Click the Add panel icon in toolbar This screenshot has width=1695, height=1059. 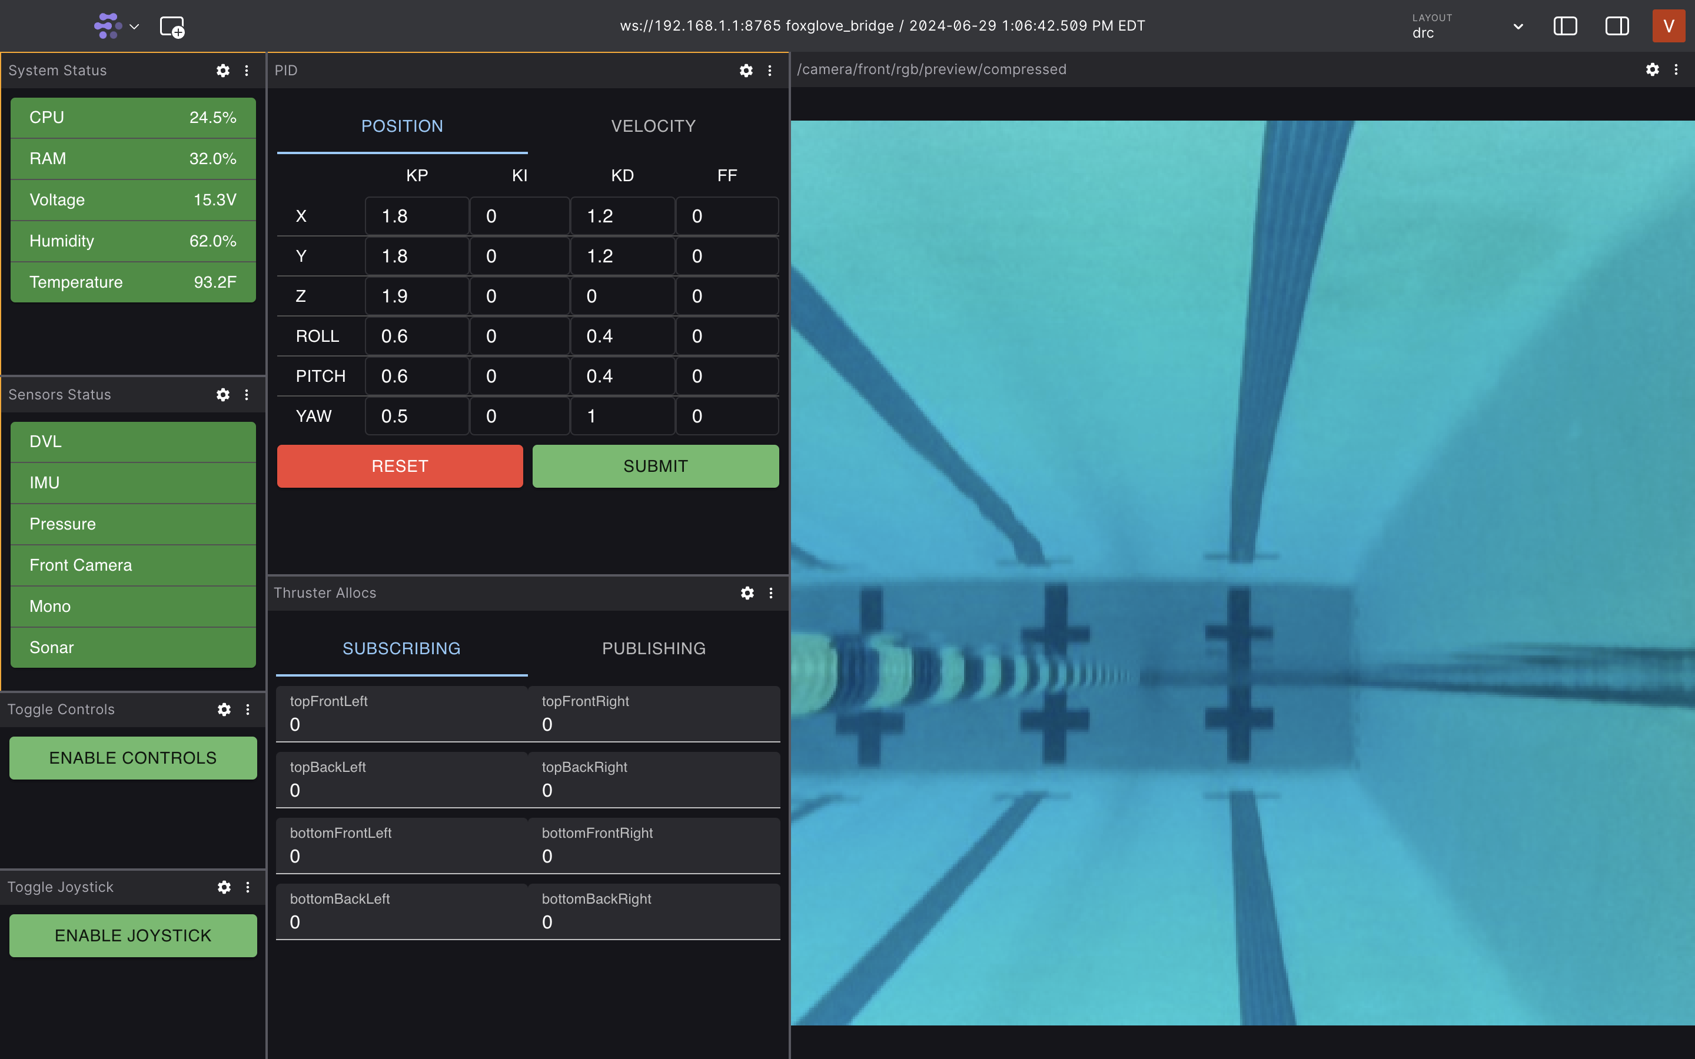tap(172, 26)
